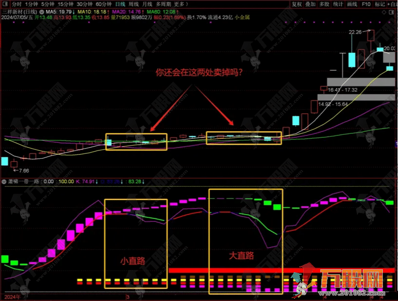Image resolution: width=398 pixels, height=301 pixels.
Task: Click the 复权 adjustment button
Action: click(x=297, y=4)
